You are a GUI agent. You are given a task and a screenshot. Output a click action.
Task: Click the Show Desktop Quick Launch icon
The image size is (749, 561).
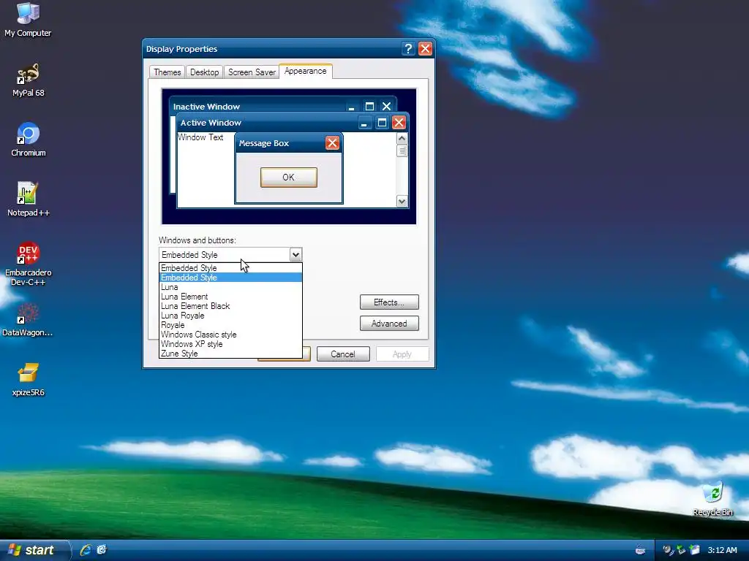(102, 550)
